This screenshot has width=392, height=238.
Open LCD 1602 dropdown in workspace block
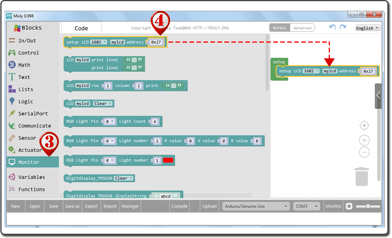coord(311,71)
